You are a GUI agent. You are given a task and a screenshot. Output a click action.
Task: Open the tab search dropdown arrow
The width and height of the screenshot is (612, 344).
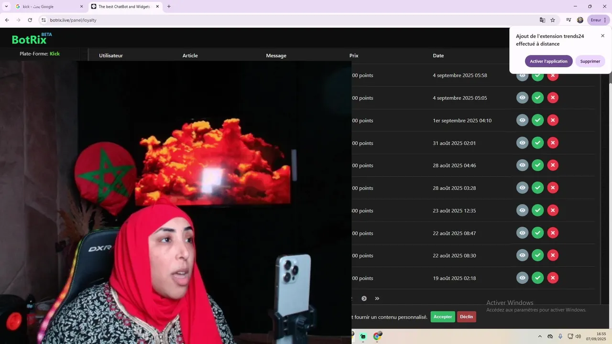coord(6,7)
